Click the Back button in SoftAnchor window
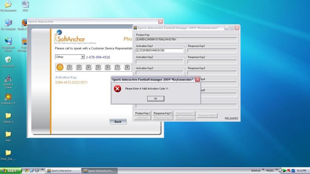Screen dimensions: 310x174 [x=118, y=122]
